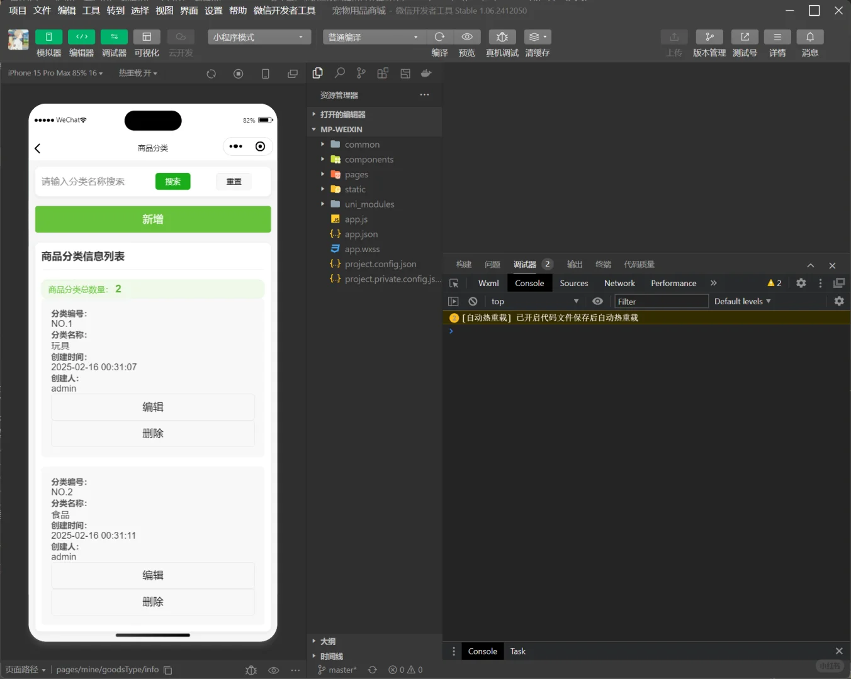This screenshot has height=679, width=851.
Task: Click the simulator phone frame icon
Action: 266,74
